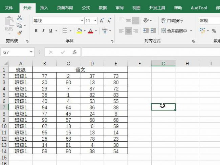This screenshot has width=220, height=165.
Task: Expand the copy options arrow
Action: pos(25,25)
